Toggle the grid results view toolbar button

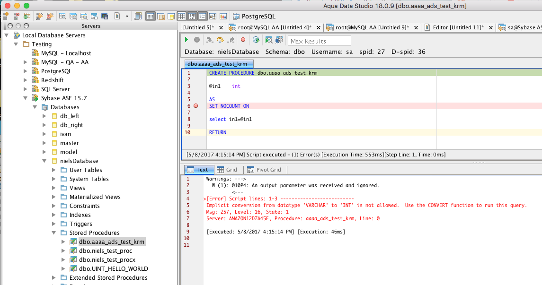pos(181,17)
